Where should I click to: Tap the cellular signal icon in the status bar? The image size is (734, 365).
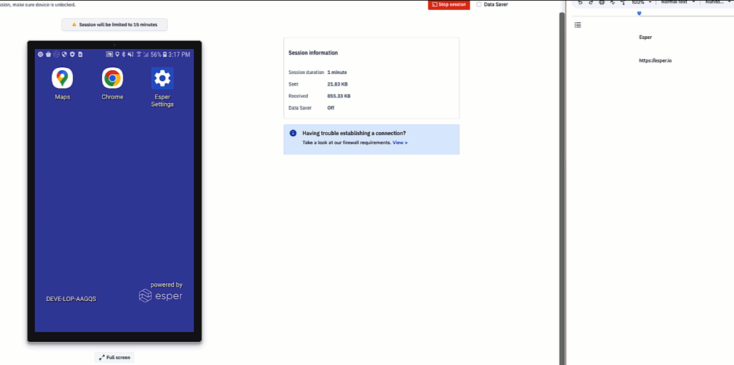point(146,54)
